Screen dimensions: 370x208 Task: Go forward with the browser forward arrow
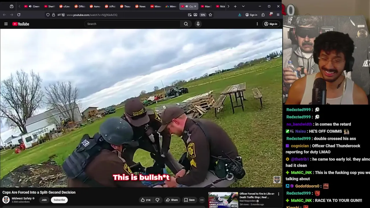point(11,15)
